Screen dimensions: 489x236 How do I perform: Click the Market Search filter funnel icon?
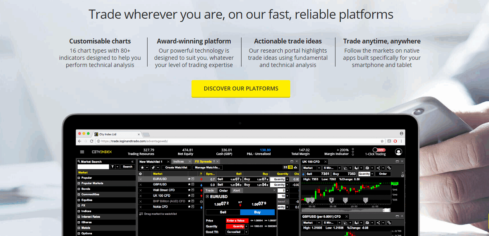point(112,167)
